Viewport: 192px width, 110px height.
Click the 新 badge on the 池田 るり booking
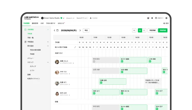point(94,93)
